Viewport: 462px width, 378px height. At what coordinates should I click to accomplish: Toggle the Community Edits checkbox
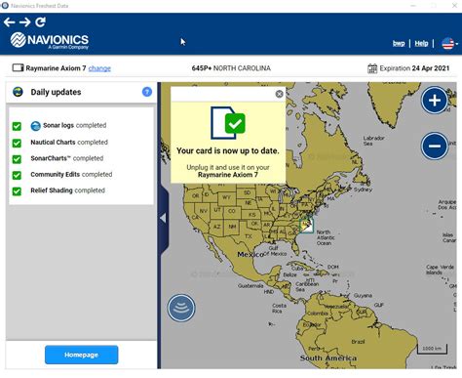tap(17, 175)
